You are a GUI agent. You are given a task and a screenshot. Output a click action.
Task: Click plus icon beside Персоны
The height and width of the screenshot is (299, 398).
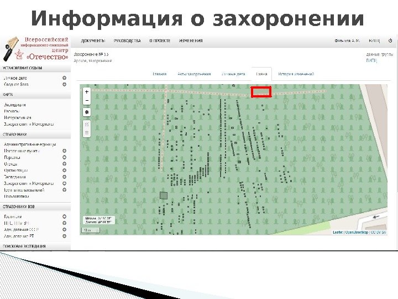click(x=64, y=157)
